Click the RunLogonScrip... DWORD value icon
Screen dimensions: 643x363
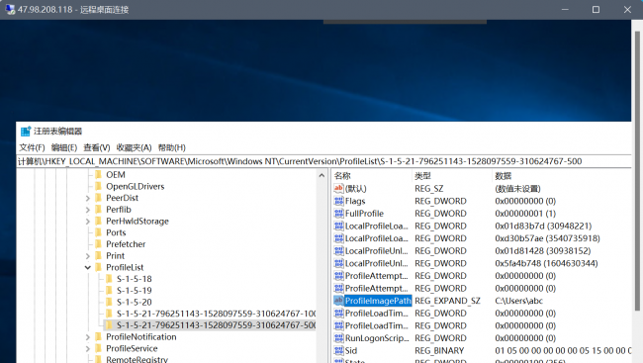tap(338, 338)
